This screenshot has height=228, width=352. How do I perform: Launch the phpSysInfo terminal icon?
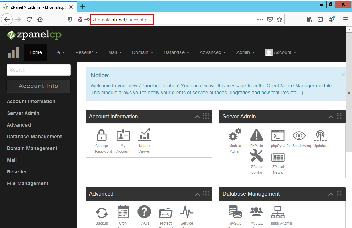pos(278,135)
